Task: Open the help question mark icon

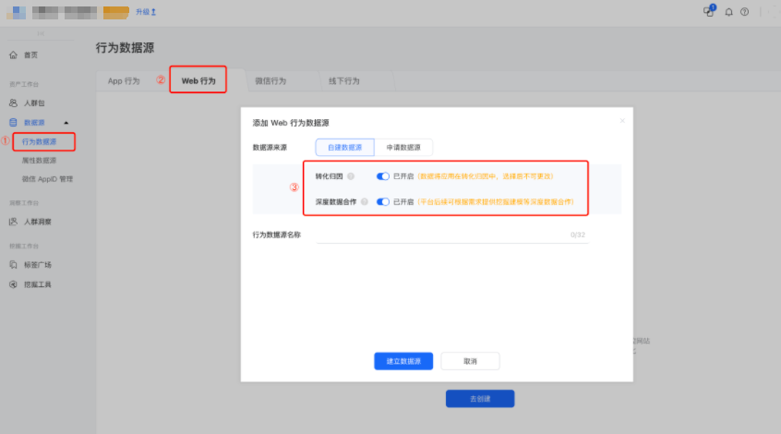Action: point(744,12)
